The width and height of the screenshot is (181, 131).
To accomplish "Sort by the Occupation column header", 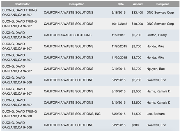I will click(x=76, y=4).
